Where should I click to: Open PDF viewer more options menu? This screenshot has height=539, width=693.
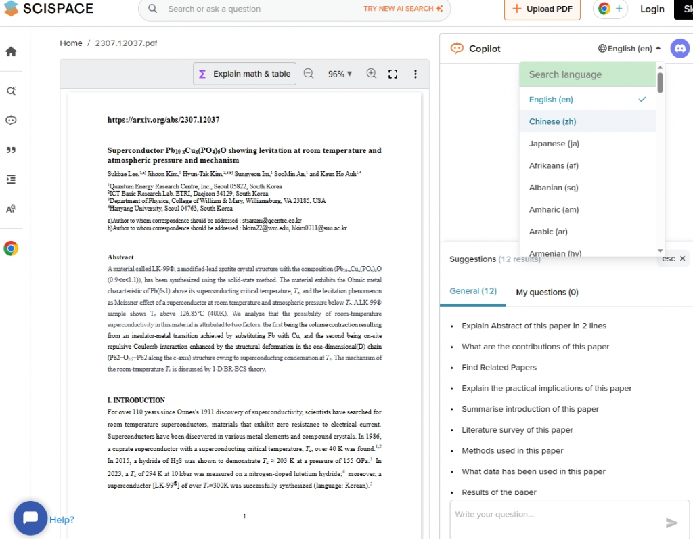(x=415, y=74)
